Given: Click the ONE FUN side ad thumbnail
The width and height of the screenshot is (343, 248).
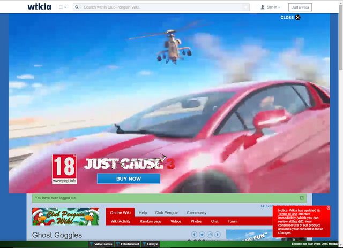Looking at the screenshot, I should (249, 235).
